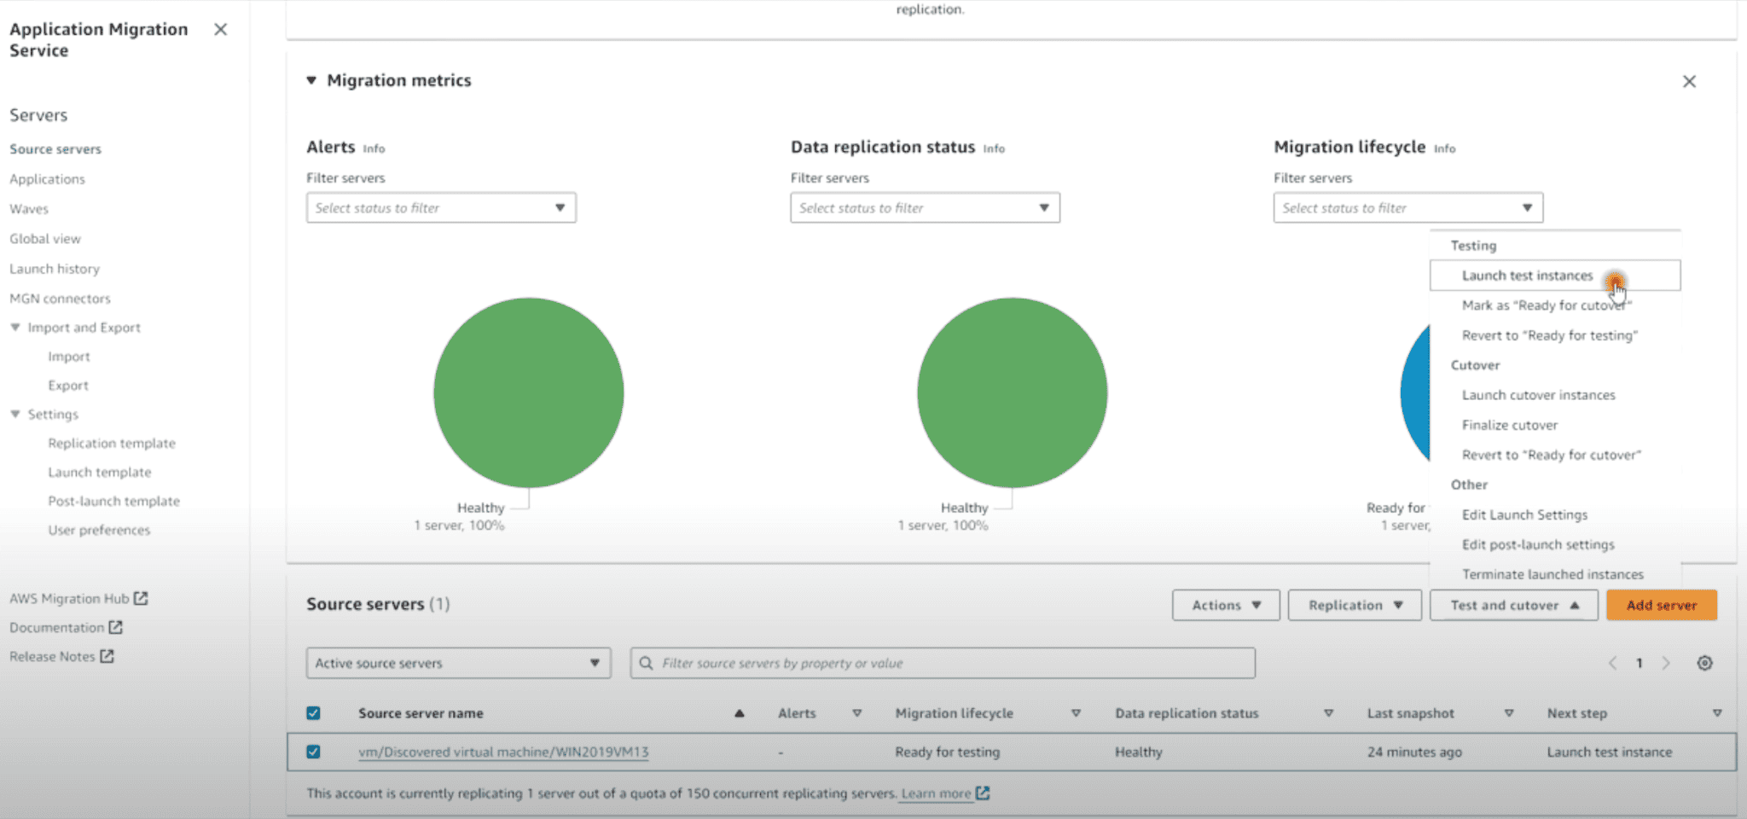This screenshot has height=819, width=1747.
Task: Click Info link next to Alerts
Action: [374, 148]
